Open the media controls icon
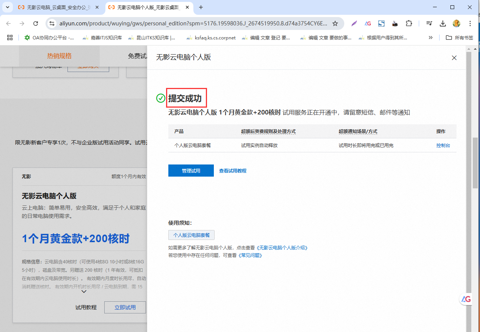Screen dimensions: 480x332 pyautogui.click(x=429, y=23)
